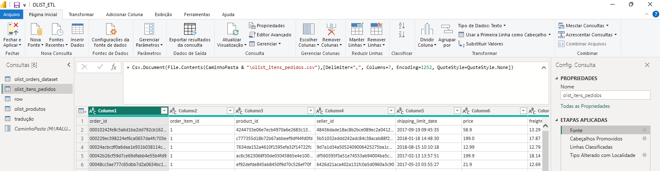The image size is (660, 171).
Task: Click Inserir Dados table icon
Action: (x=77, y=29)
